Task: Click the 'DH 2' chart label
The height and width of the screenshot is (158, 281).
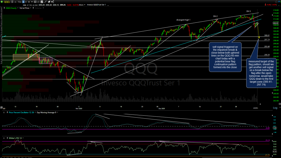Action: [215, 16]
